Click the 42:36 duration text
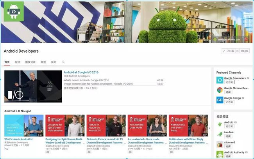 pyautogui.click(x=160, y=80)
